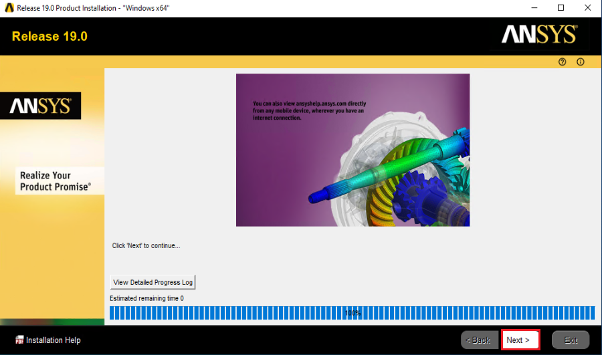Minimize the installer window
This screenshot has height=355, width=602.
click(x=534, y=7)
